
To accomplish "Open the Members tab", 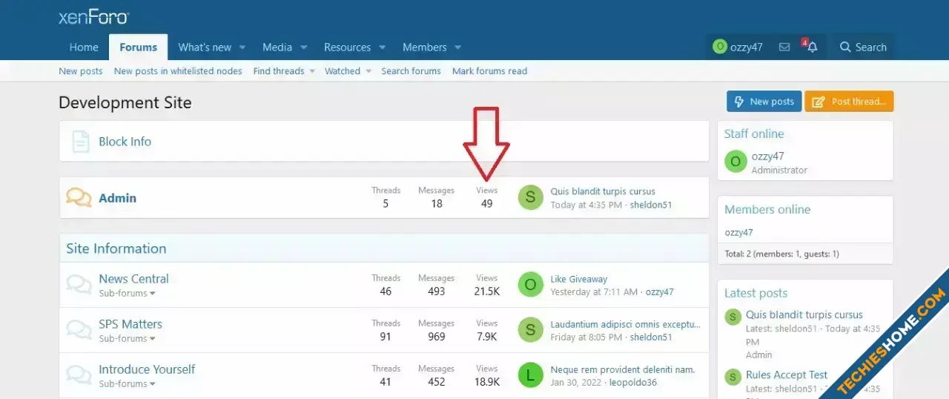I will click(424, 47).
